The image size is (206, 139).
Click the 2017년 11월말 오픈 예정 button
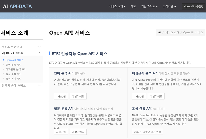click(x=147, y=132)
